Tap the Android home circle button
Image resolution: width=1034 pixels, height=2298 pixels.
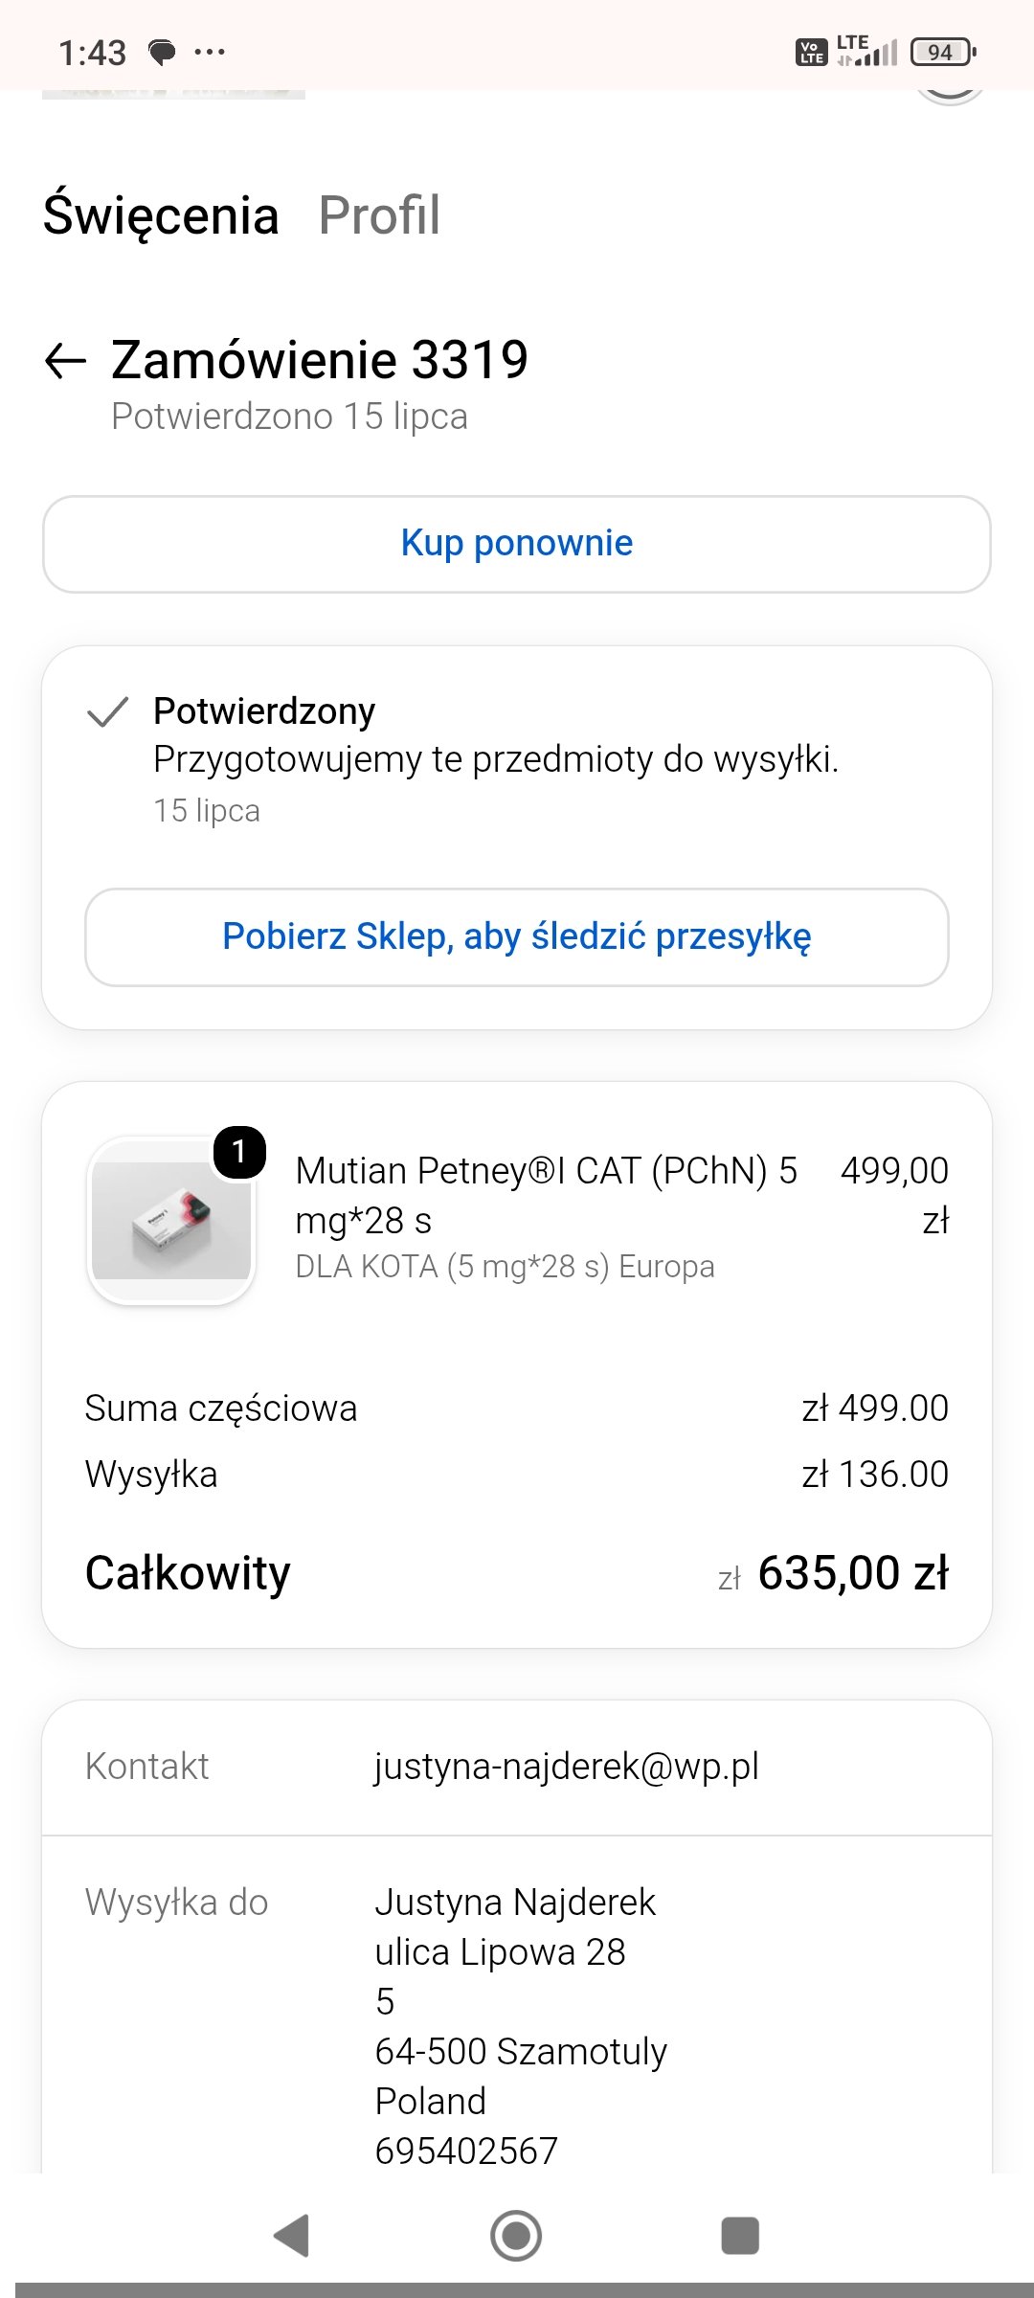516,2236
